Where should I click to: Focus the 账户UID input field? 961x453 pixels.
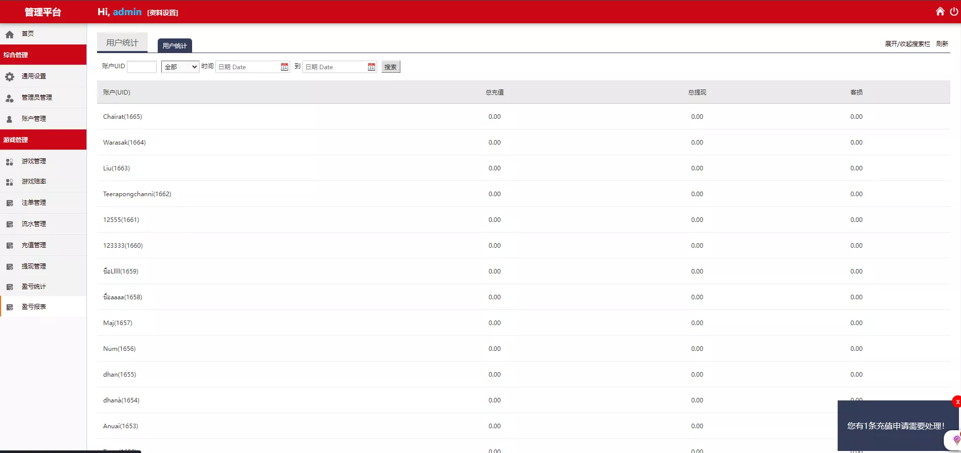[x=142, y=67]
